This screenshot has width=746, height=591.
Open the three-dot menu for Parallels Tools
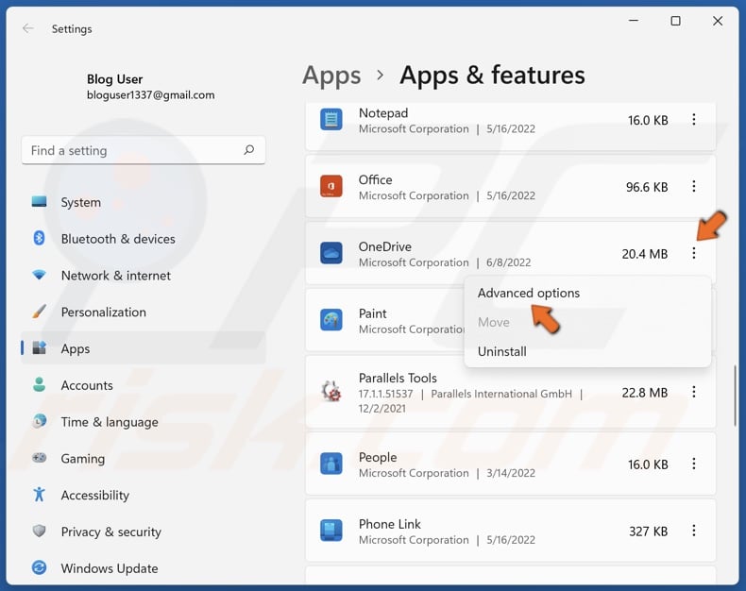(x=694, y=392)
